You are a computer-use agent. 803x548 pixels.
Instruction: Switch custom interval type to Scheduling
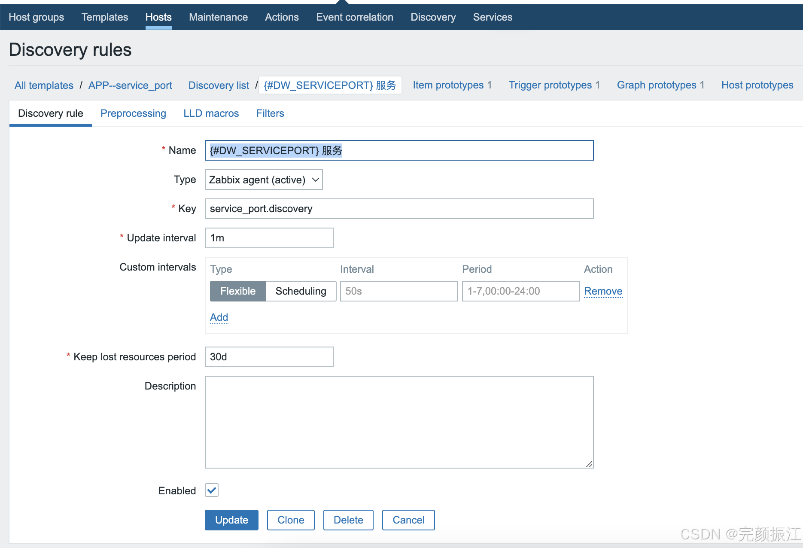(x=301, y=291)
